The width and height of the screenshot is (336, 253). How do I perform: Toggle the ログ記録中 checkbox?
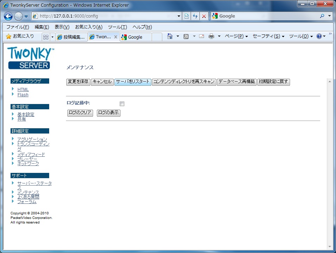pyautogui.click(x=122, y=104)
